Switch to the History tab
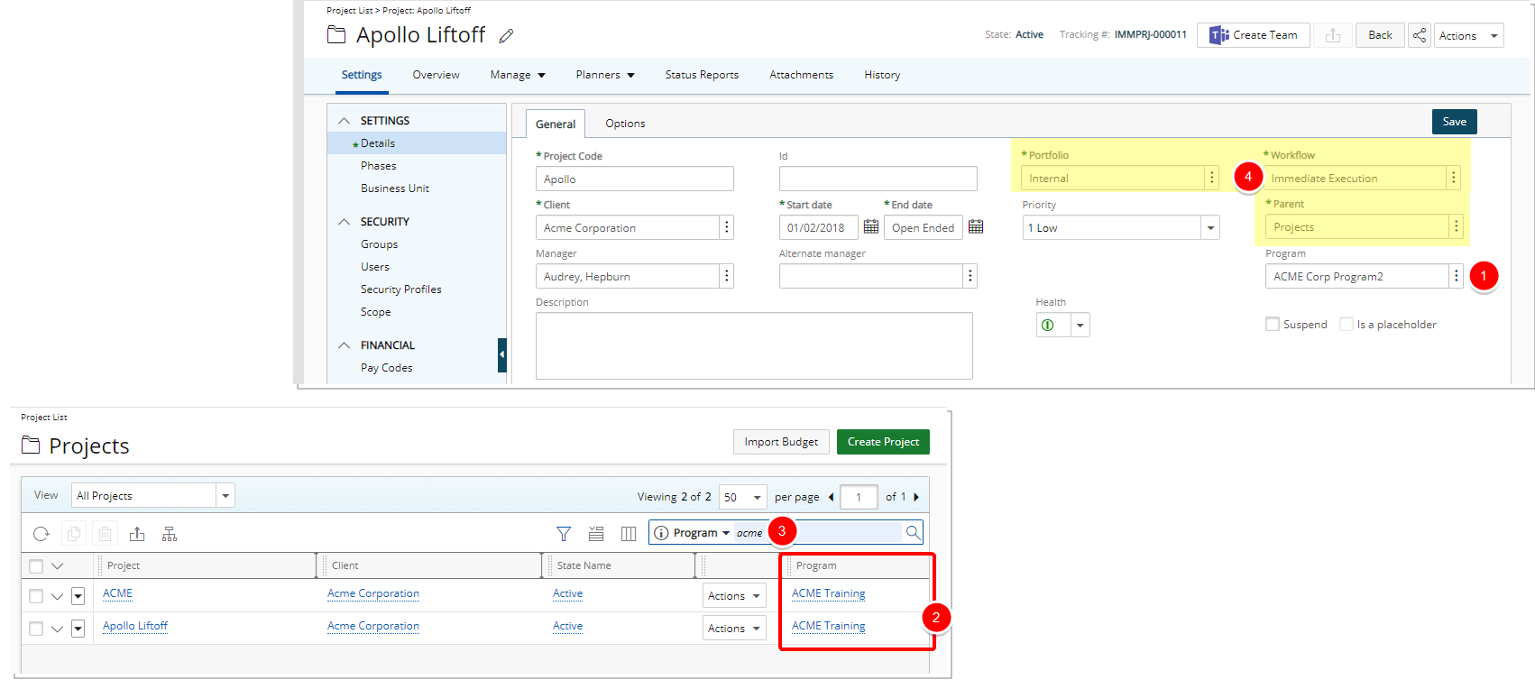Screen dimensions: 1535x689 coord(882,75)
